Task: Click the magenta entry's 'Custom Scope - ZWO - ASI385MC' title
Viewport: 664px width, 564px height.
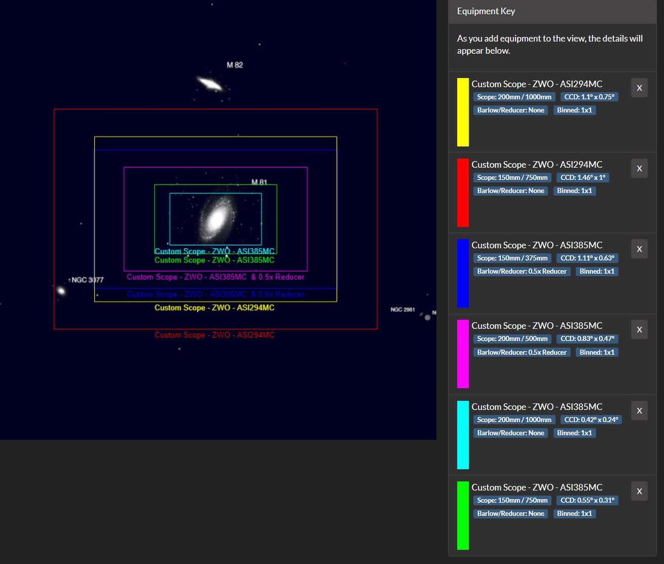Action: [537, 326]
